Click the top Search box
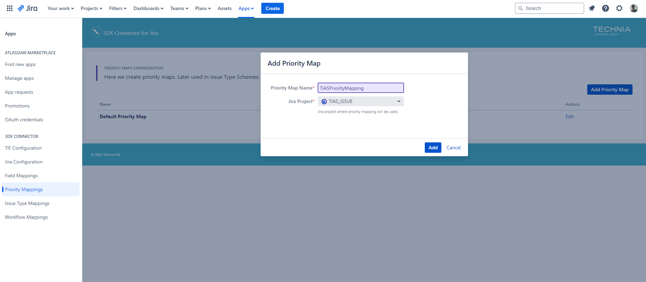The image size is (646, 282). click(x=549, y=8)
